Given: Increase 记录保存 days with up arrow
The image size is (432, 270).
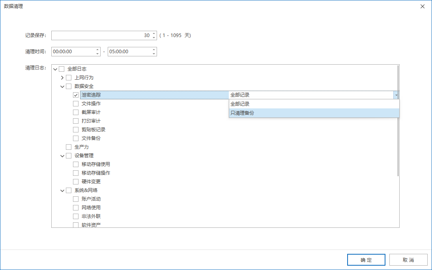Looking at the screenshot, I should [154, 34].
